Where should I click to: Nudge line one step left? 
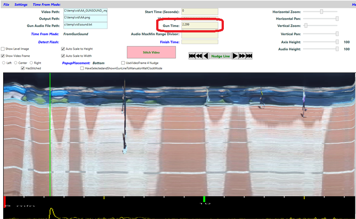point(205,56)
